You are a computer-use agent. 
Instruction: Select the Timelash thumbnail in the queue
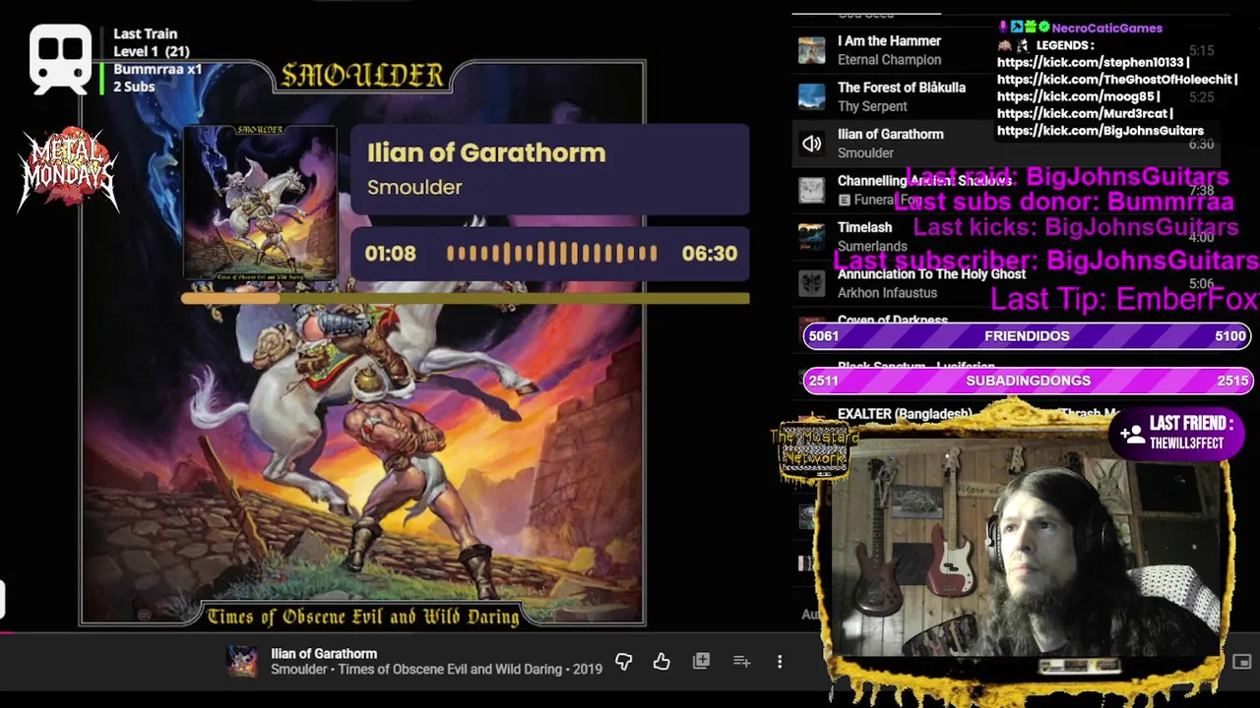[811, 237]
